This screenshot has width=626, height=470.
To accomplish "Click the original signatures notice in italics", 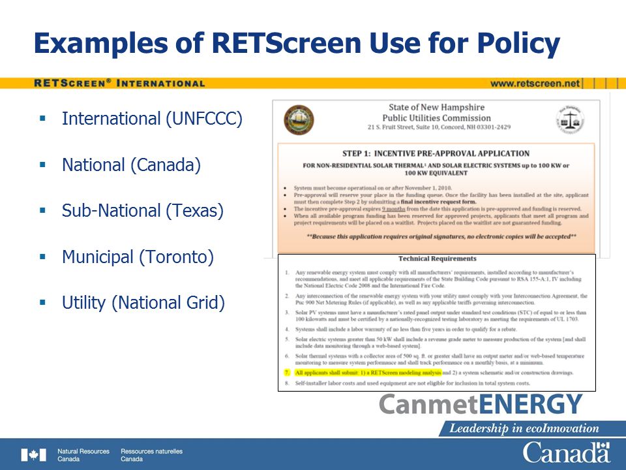I will click(x=441, y=236).
